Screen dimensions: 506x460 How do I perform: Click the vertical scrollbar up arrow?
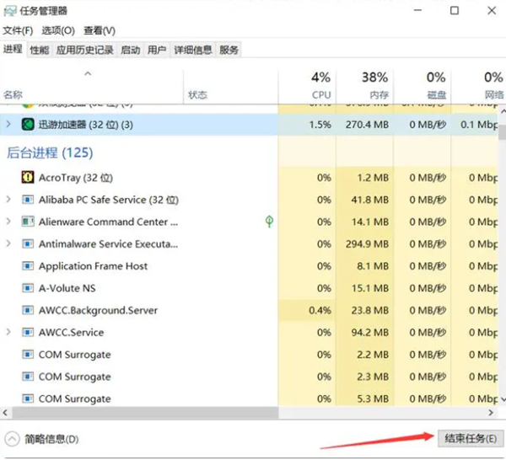pyautogui.click(x=503, y=111)
